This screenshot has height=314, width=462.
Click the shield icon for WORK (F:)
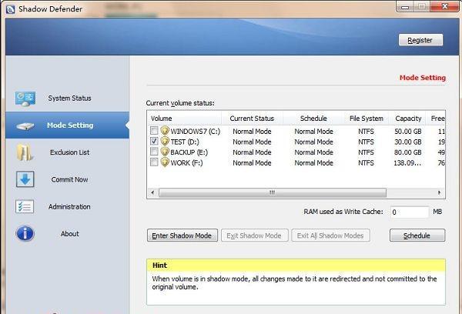[165, 162]
